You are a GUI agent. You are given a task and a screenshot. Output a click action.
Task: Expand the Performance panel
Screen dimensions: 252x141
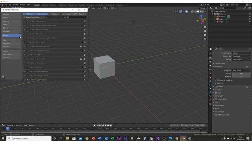[219, 105]
